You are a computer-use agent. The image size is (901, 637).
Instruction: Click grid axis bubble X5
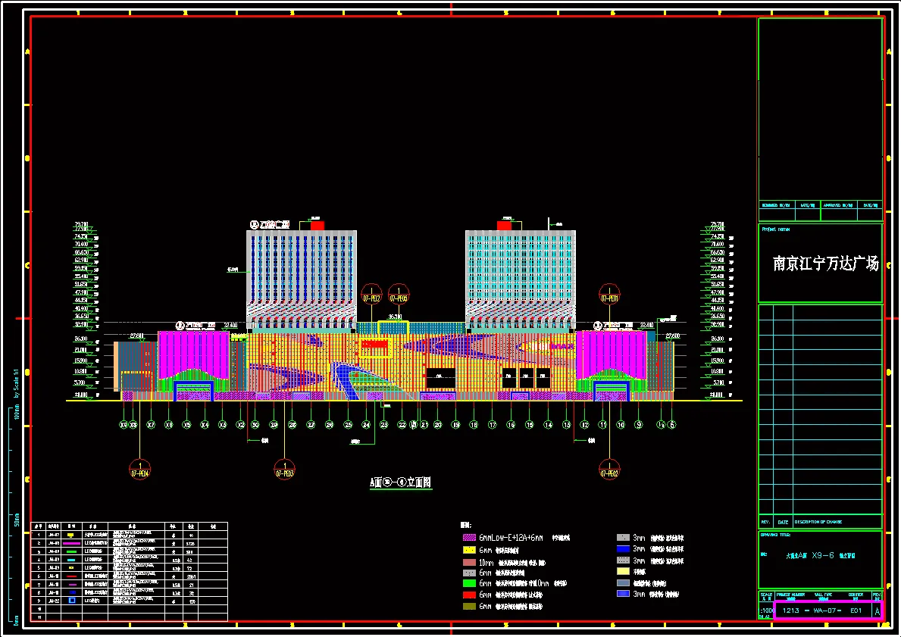[186, 425]
